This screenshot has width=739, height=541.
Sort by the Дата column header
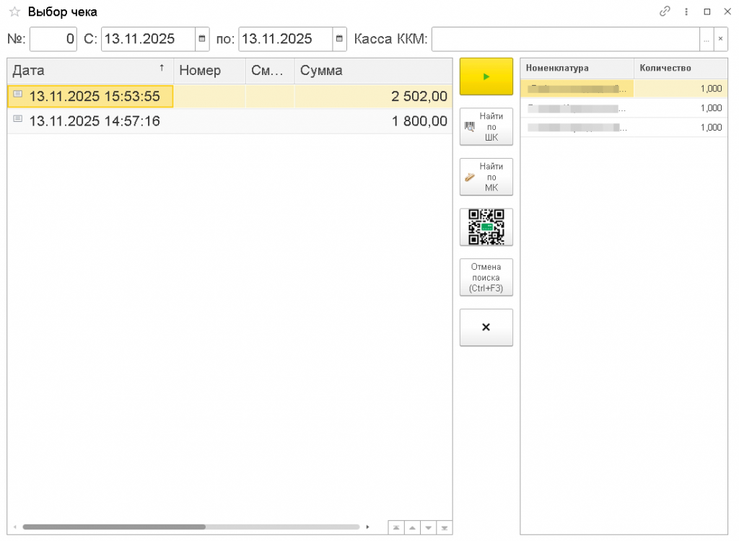90,71
